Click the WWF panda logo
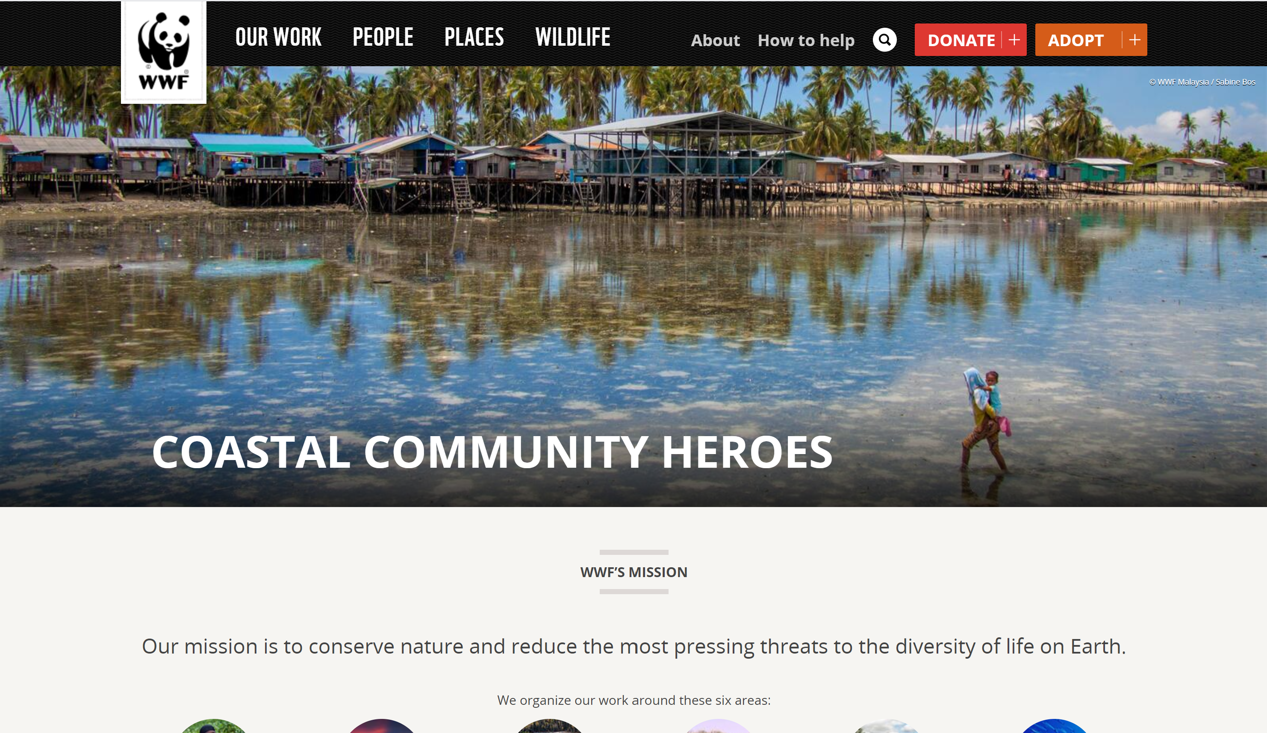1267x733 pixels. click(163, 52)
